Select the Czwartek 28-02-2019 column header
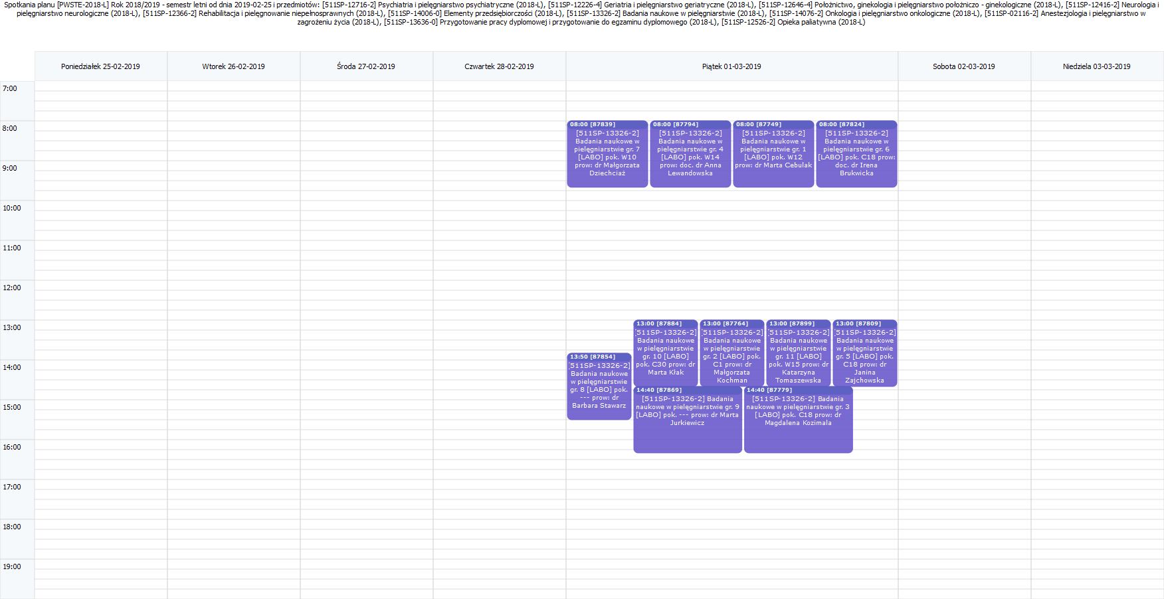Viewport: 1164px width, 599px height. coord(500,66)
